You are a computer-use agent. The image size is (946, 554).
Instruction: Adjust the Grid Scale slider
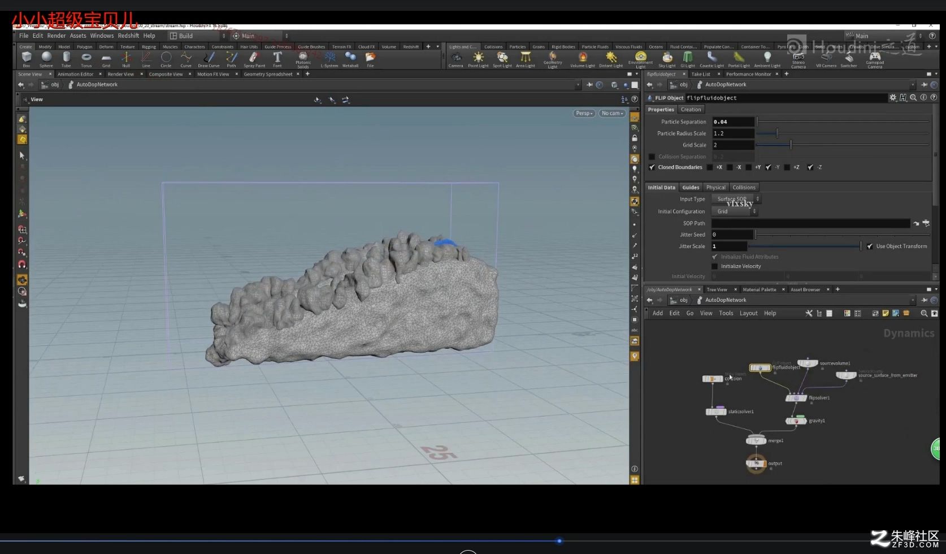pos(843,145)
